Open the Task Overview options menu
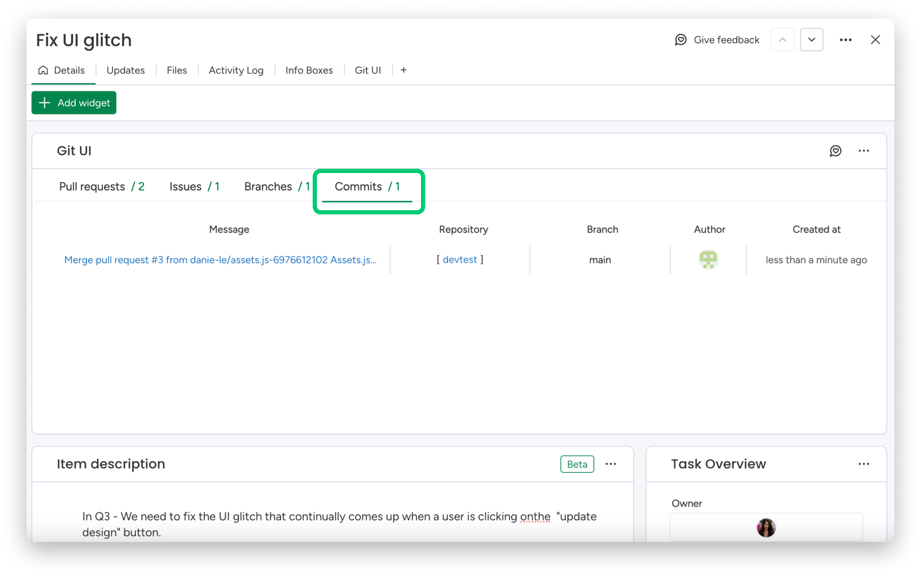The width and height of the screenshot is (921, 569). tap(865, 464)
